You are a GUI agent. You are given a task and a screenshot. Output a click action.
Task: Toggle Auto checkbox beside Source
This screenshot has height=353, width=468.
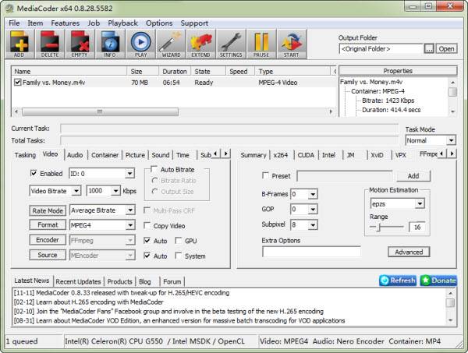tap(147, 256)
